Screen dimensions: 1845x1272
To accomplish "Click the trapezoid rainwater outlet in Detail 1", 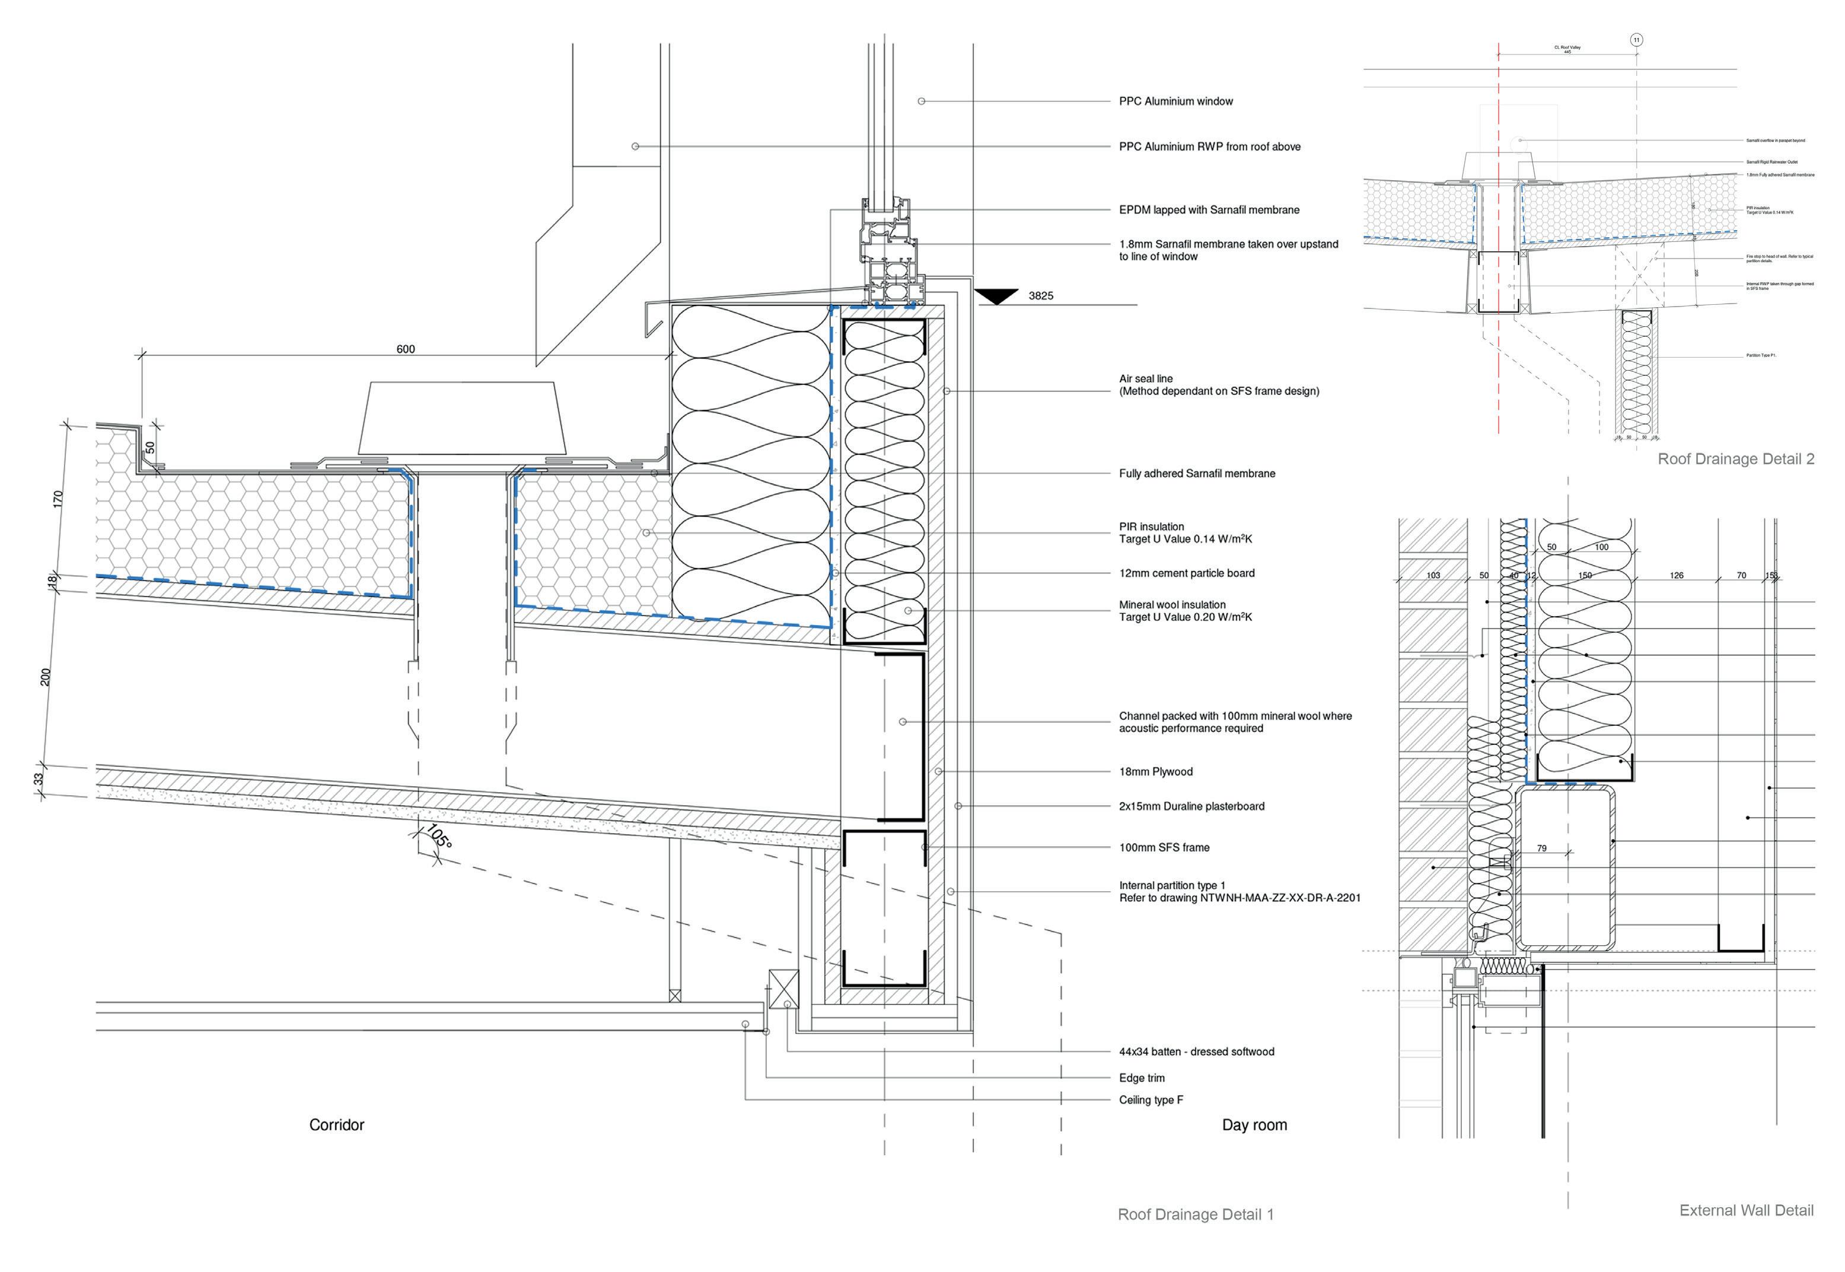I will pyautogui.click(x=462, y=417).
